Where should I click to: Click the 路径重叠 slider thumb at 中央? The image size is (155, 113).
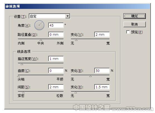41,40
